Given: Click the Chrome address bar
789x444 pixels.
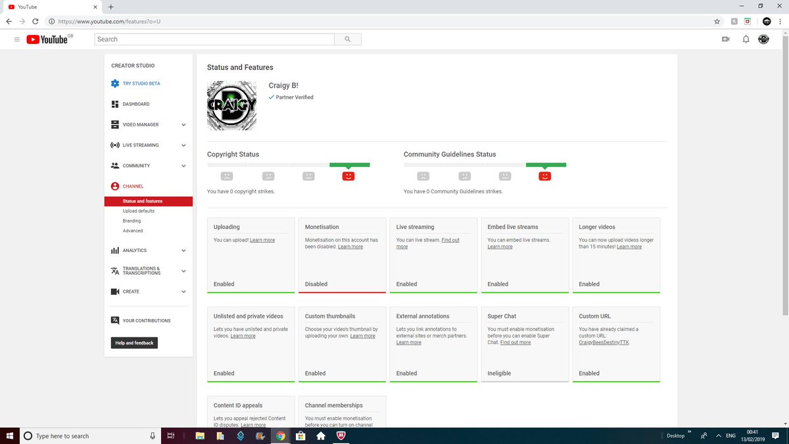Looking at the screenshot, I should 381,21.
